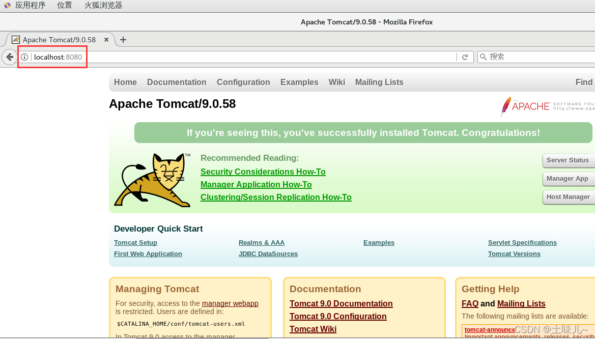Open First Web Application link
The image size is (595, 339).
[148, 253]
